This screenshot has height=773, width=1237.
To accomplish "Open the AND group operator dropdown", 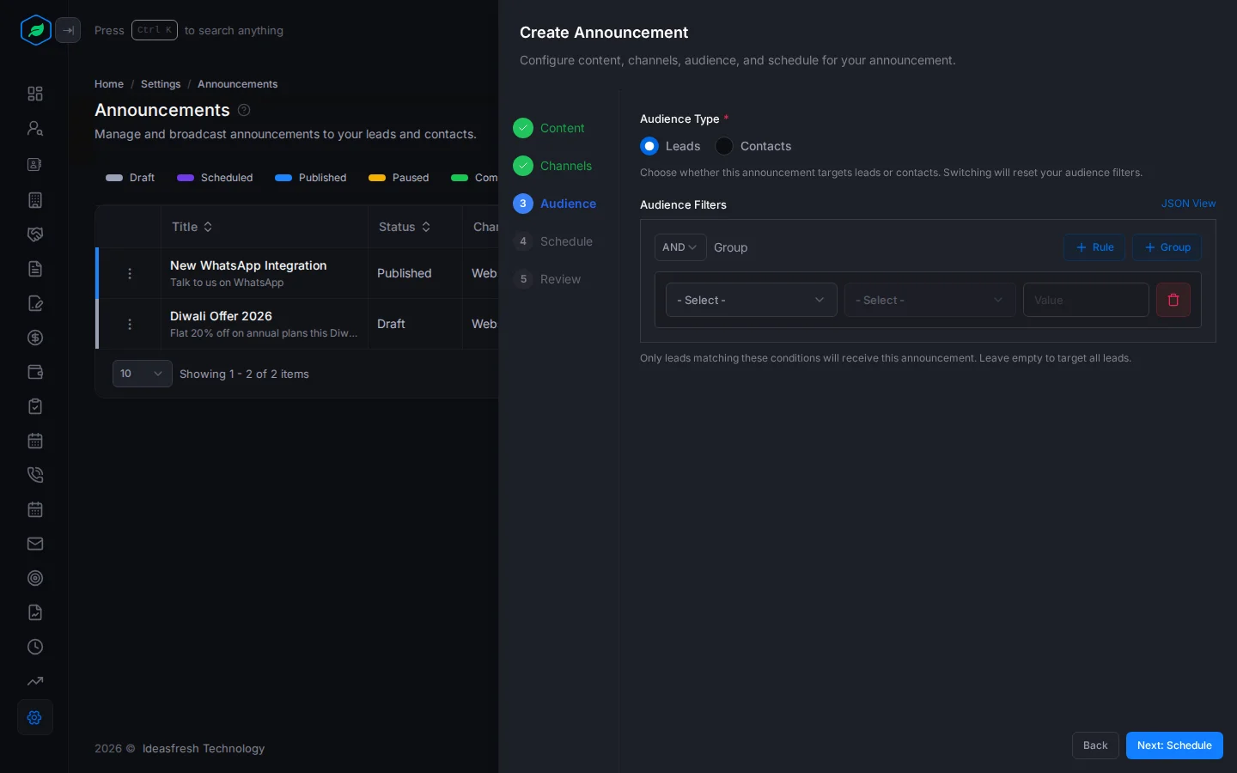I will click(680, 247).
